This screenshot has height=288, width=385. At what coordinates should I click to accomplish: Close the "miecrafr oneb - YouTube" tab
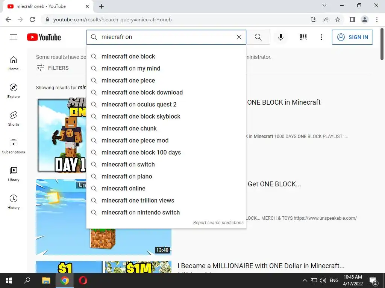(87, 6)
